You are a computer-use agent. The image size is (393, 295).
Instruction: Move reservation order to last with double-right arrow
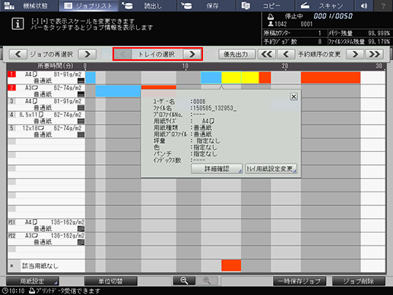pos(374,54)
